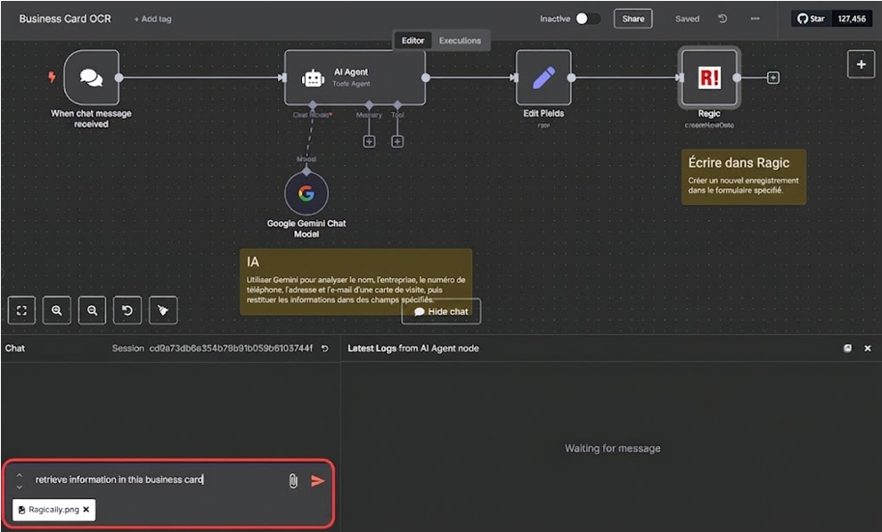Screen dimensions: 882x532
Task: Add a Tool sub-node via plus
Action: pyautogui.click(x=397, y=142)
